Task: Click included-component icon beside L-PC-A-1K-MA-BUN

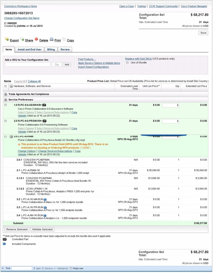Action: (x=45, y=199)
